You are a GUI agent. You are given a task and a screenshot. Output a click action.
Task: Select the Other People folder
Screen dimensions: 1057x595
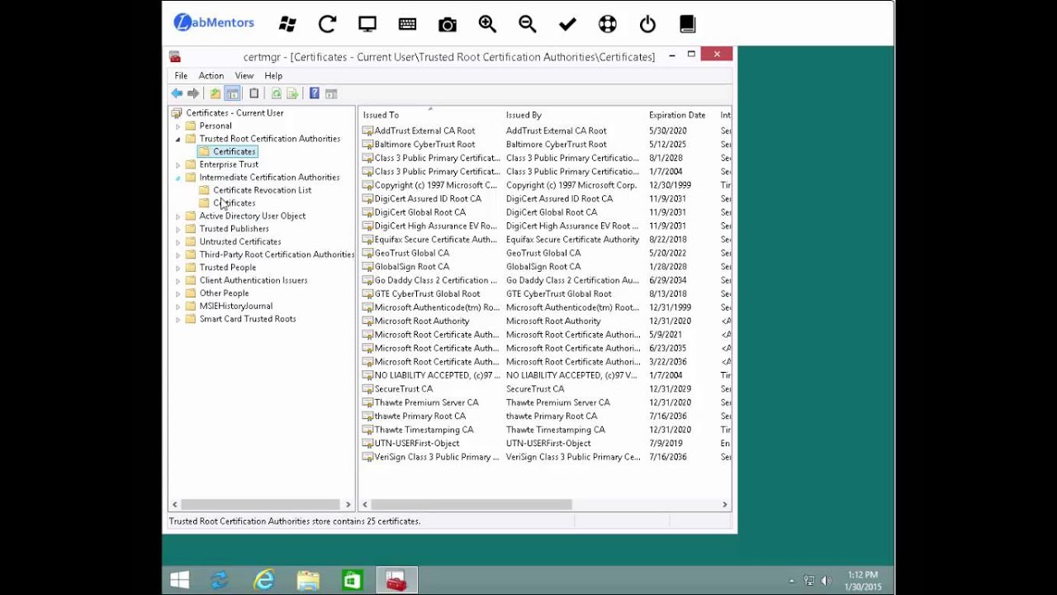(x=224, y=293)
